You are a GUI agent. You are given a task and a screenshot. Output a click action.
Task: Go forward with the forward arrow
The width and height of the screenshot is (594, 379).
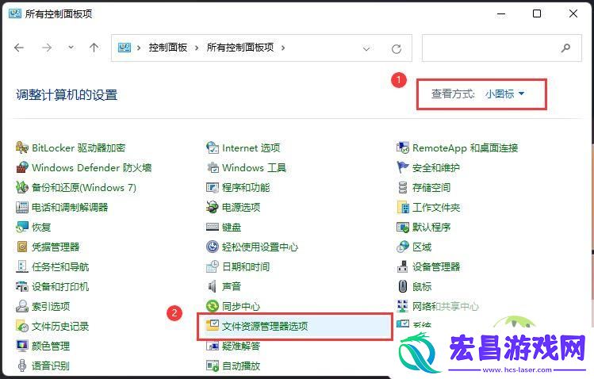coord(47,48)
